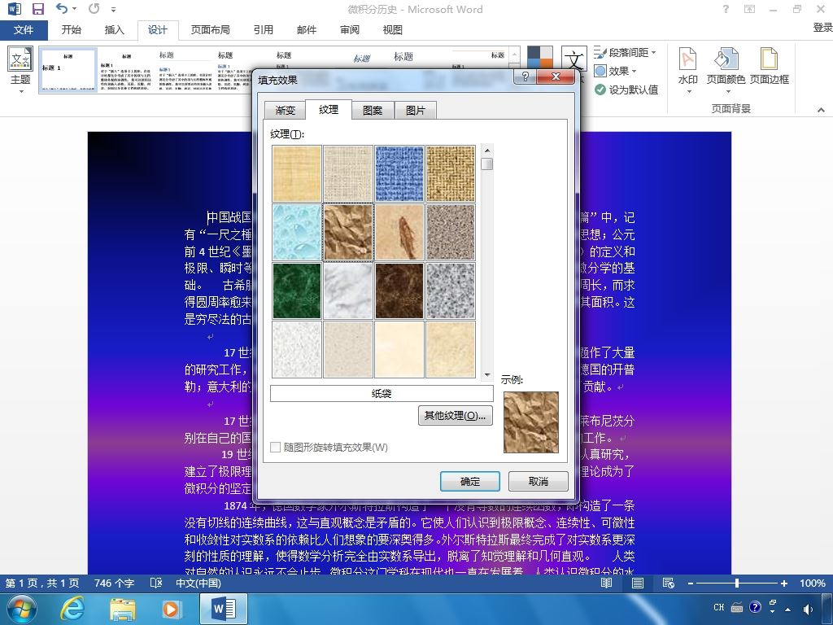
Task: Open the Mailings (邮件) tab
Action: click(307, 30)
